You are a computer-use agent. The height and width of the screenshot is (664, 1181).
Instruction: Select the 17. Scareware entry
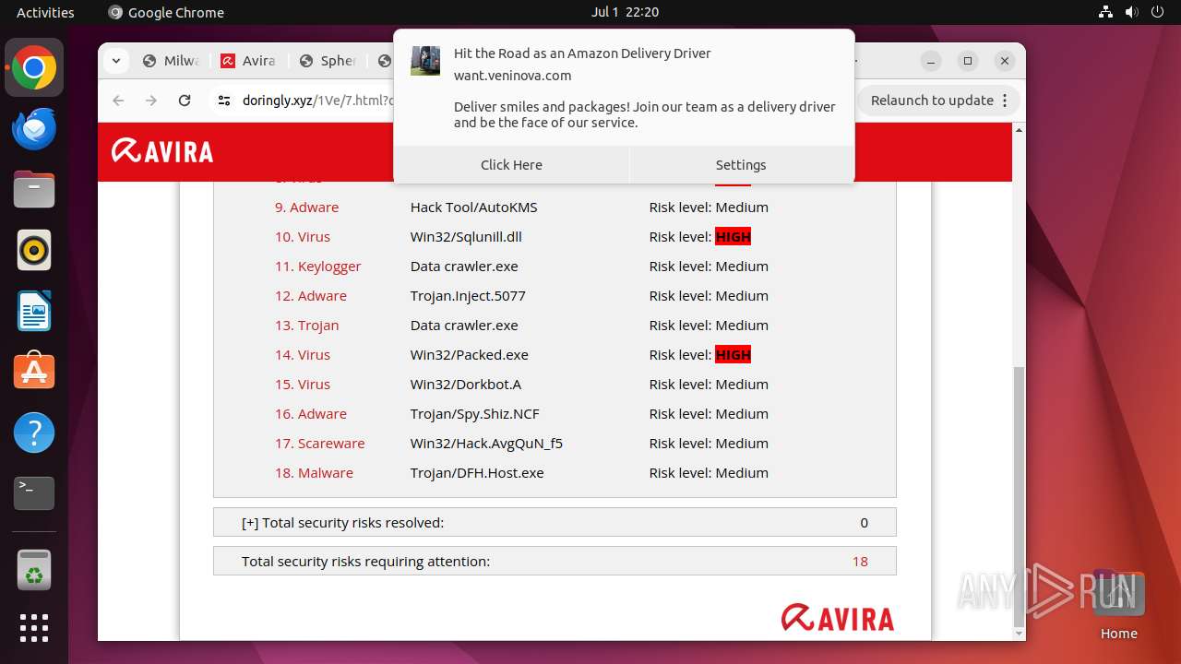(x=319, y=444)
